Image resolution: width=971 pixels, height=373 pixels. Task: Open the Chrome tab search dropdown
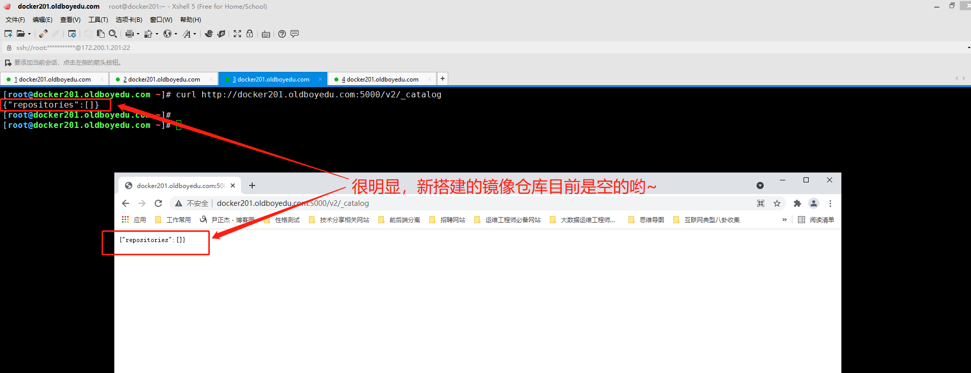(760, 185)
